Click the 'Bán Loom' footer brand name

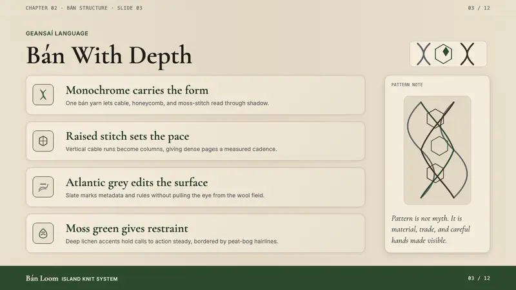coord(42,278)
